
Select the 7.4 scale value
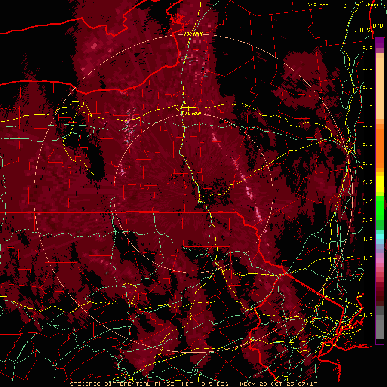(x=368, y=106)
